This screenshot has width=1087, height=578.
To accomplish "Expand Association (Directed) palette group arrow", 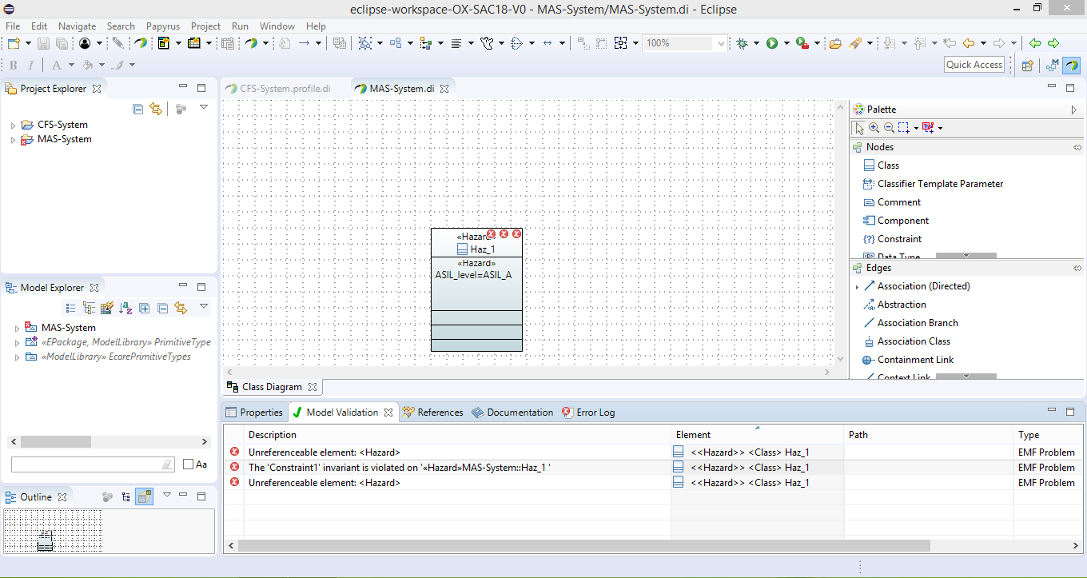I will pyautogui.click(x=858, y=286).
